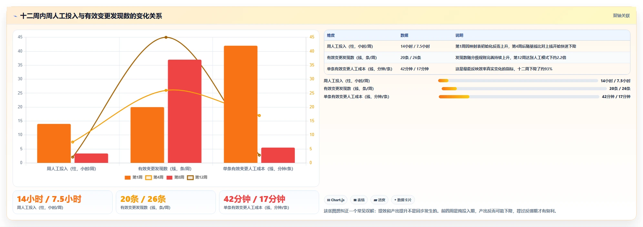Click x-axis label 单条有效变更人工成本（线，分钟/条）
The image size is (643, 227).
click(x=258, y=169)
